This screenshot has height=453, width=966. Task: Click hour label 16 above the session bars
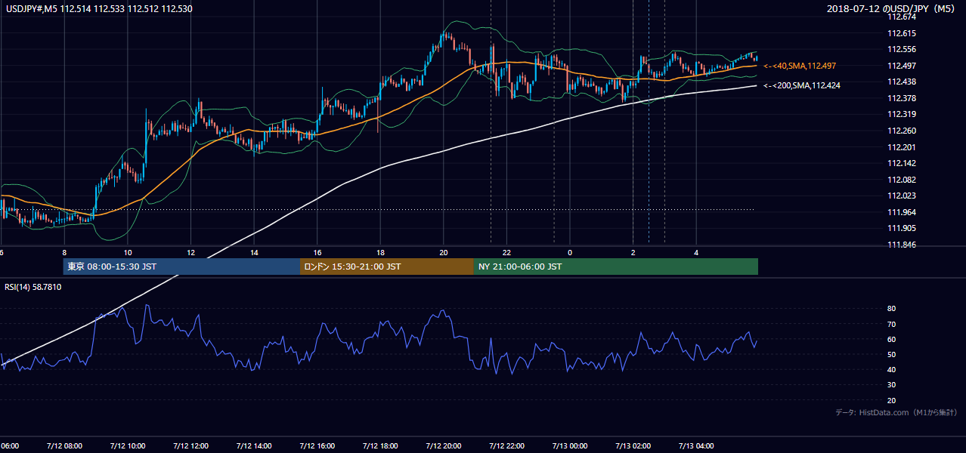pyautogui.click(x=317, y=252)
